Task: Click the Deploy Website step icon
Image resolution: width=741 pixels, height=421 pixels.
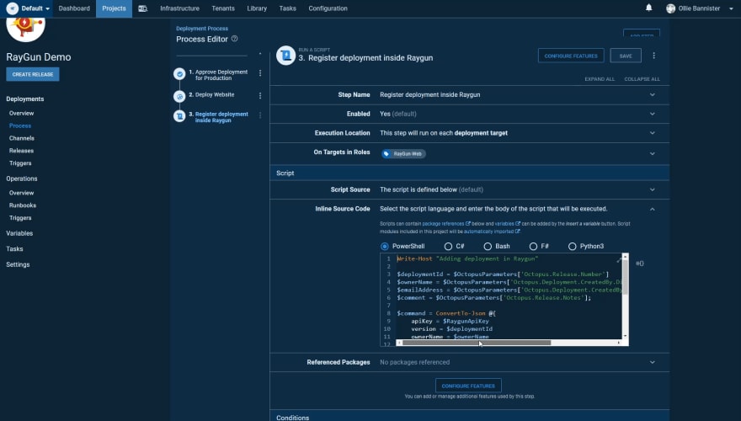Action: pos(179,96)
